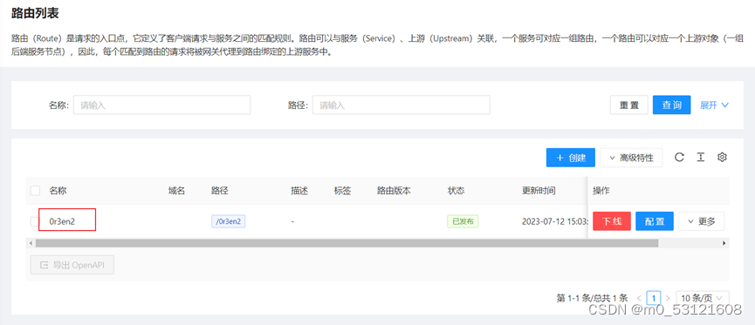Go to next page arrow

[x=668, y=298]
